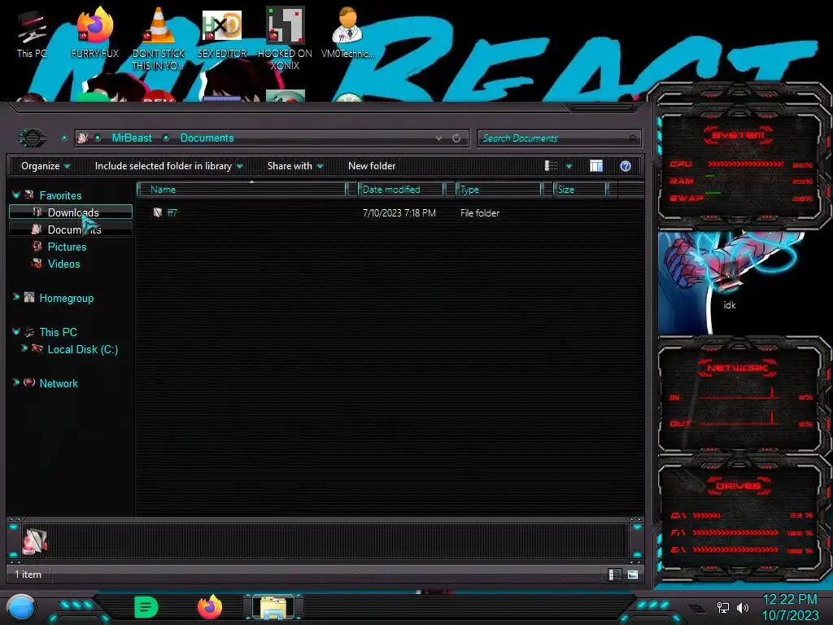
Task: Click the F:\ drive usage bar
Action: pos(735,532)
